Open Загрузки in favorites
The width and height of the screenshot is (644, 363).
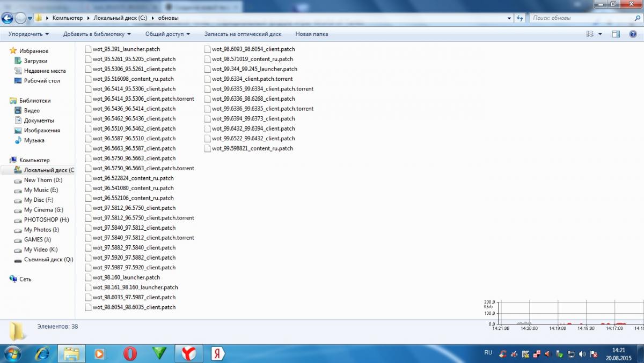[35, 61]
